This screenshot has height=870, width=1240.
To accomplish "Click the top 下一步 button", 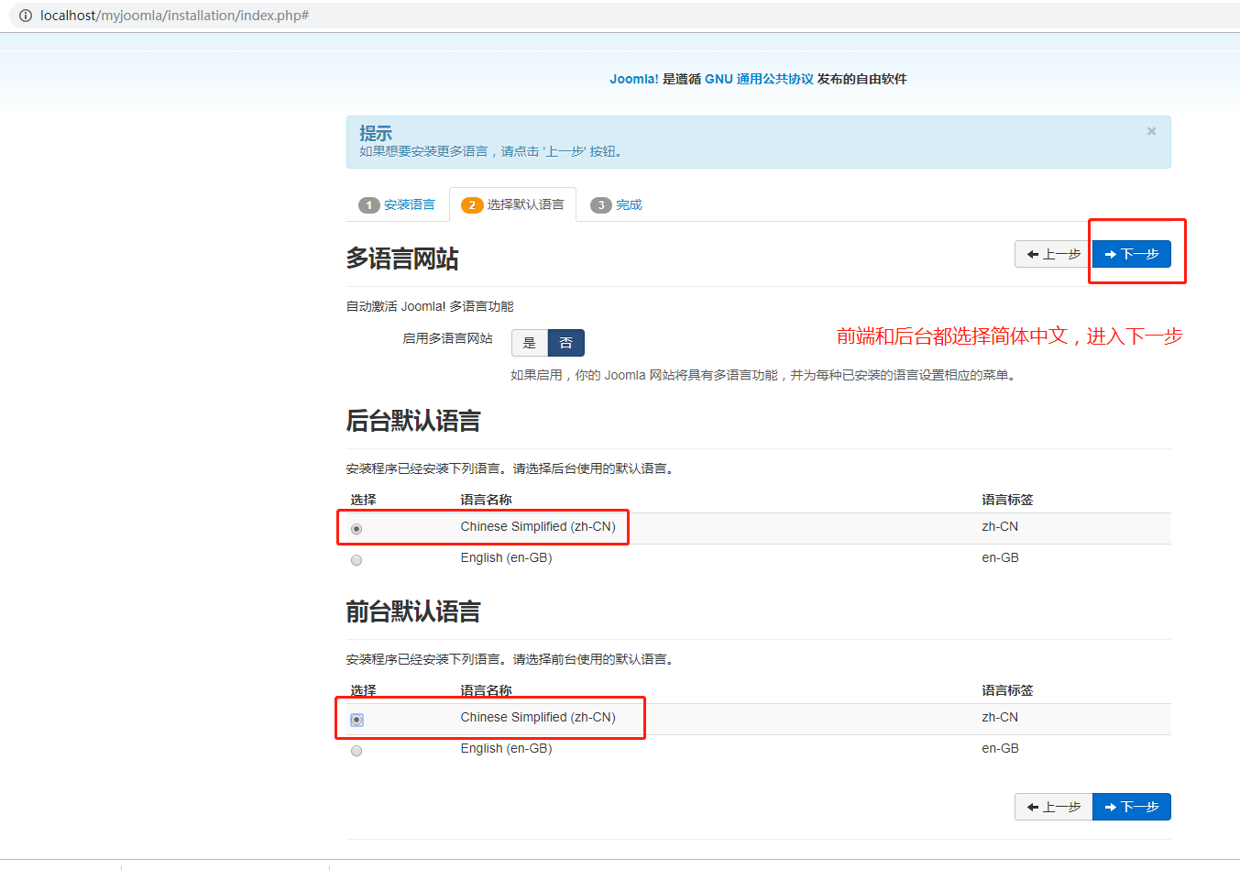I will point(1131,254).
